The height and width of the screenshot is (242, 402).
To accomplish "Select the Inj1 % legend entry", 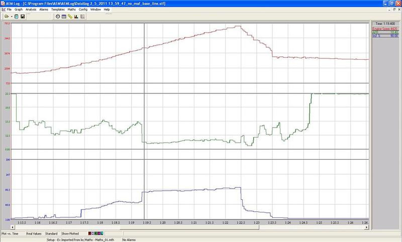I will tap(385, 36).
